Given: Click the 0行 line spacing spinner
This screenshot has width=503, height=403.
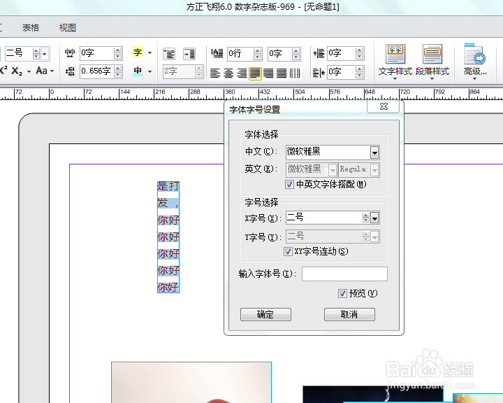Looking at the screenshot, I should click(x=257, y=54).
